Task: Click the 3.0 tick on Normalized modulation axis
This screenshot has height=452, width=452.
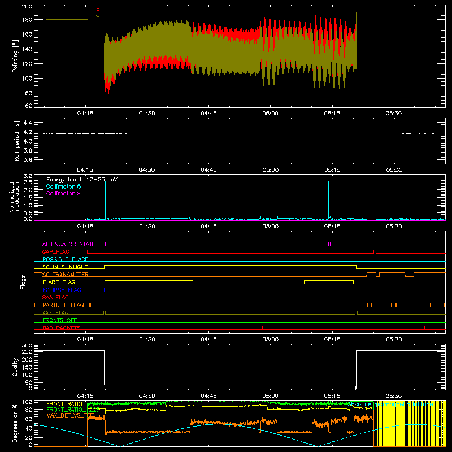Action: coord(28,176)
